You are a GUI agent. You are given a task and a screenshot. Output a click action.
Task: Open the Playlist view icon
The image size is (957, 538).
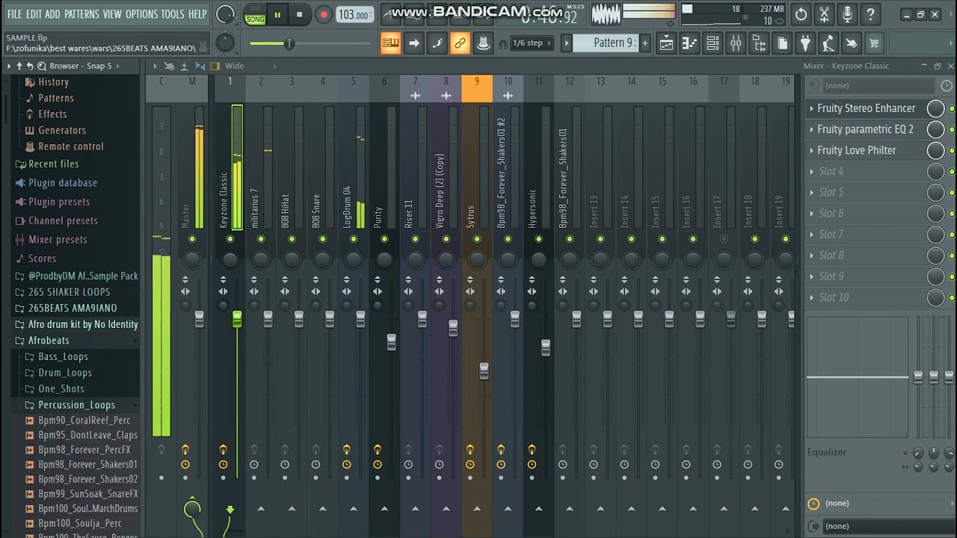(666, 43)
